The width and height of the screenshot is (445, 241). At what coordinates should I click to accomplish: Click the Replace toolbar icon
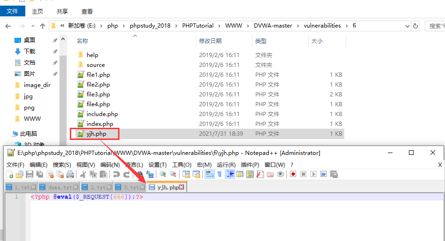coord(149,175)
